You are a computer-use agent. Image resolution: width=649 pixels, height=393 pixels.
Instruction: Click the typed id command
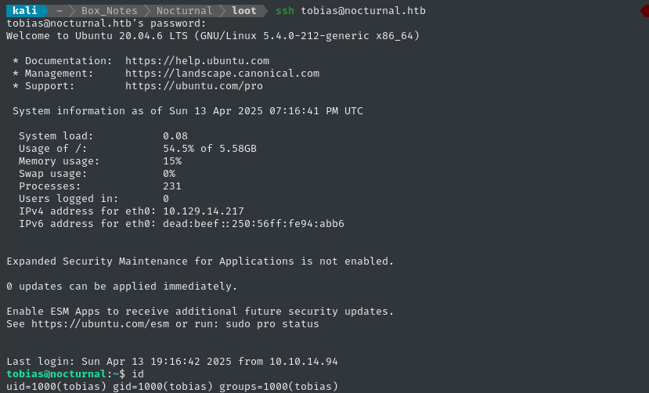(x=139, y=374)
